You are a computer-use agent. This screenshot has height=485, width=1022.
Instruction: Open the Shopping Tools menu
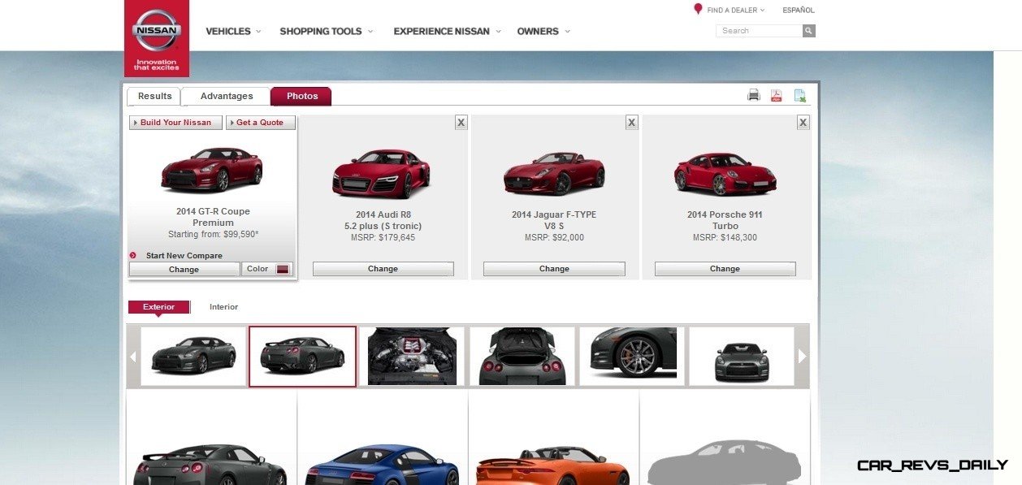coord(327,32)
